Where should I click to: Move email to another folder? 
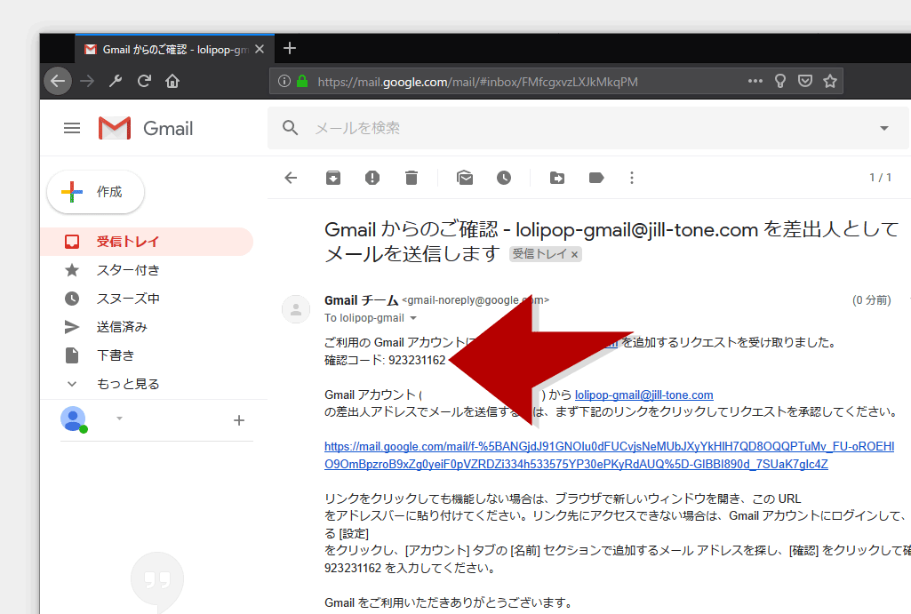click(x=557, y=178)
